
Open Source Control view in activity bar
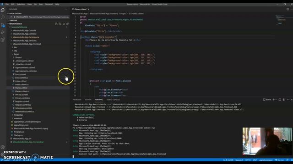point(3,25)
